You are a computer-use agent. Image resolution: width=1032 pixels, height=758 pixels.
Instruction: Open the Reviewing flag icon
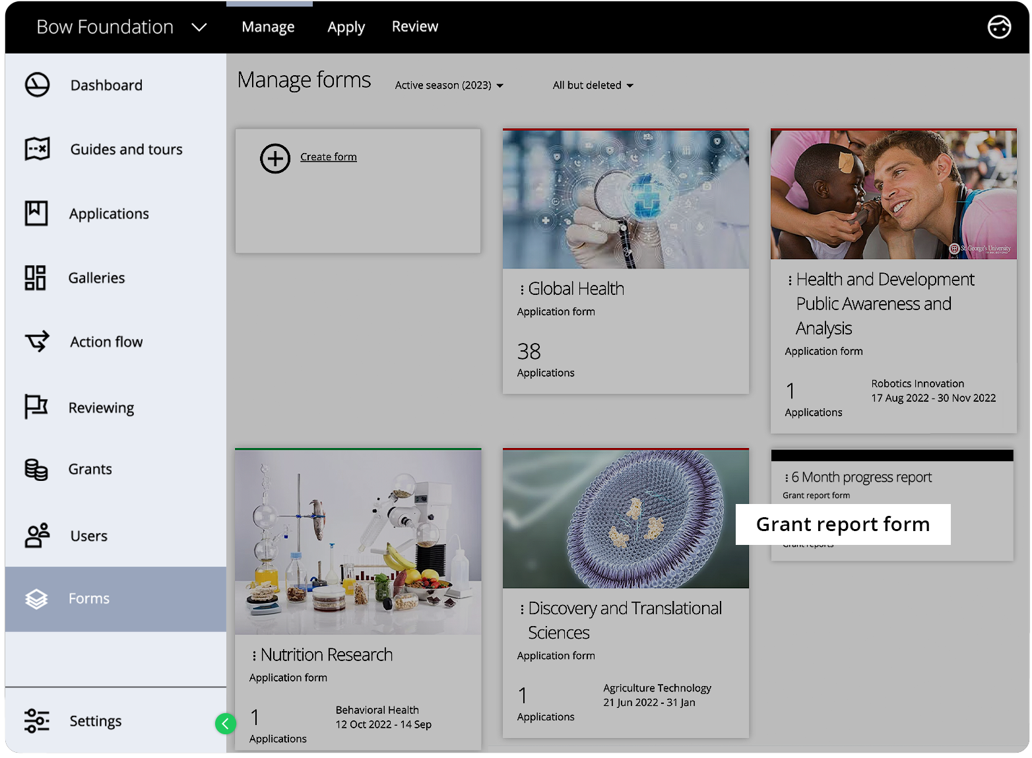(36, 407)
